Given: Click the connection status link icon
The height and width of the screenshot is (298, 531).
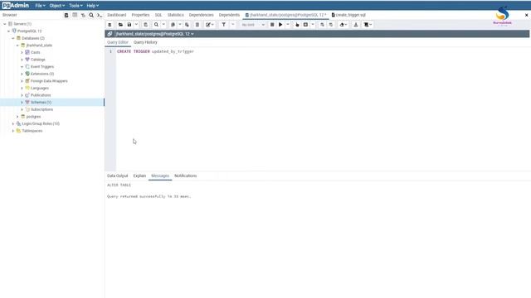Looking at the screenshot, I should [x=110, y=34].
